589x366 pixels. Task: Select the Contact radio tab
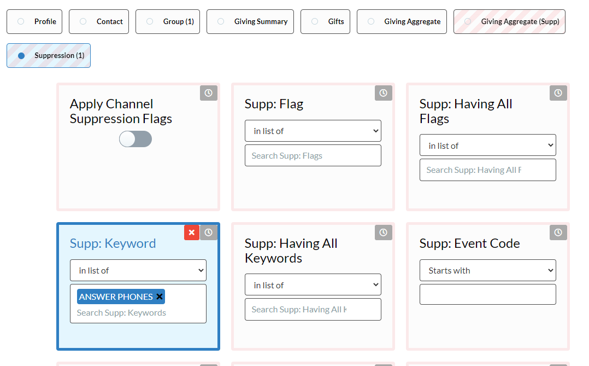[99, 21]
